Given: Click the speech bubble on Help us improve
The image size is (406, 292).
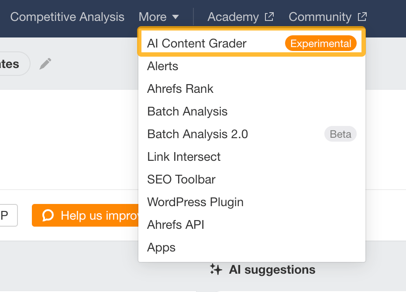Looking at the screenshot, I should [x=48, y=215].
